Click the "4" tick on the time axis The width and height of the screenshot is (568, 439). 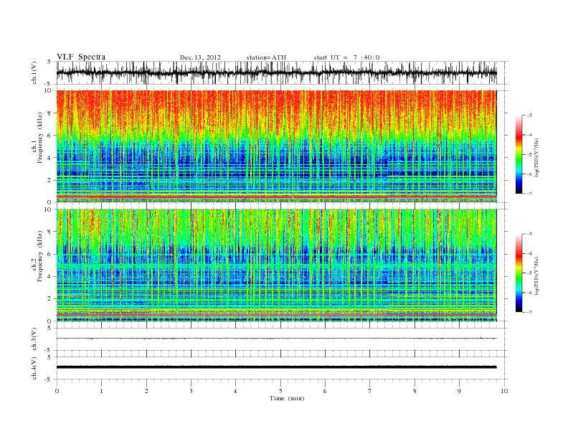pyautogui.click(x=235, y=391)
